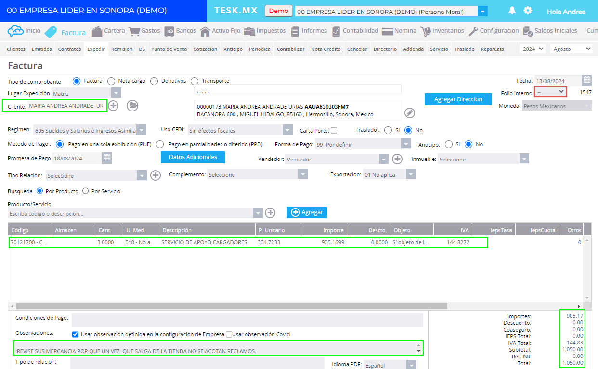The image size is (598, 369).
Task: Expand Lugar Expedición Matriz dropdown
Action: pyautogui.click(x=116, y=93)
